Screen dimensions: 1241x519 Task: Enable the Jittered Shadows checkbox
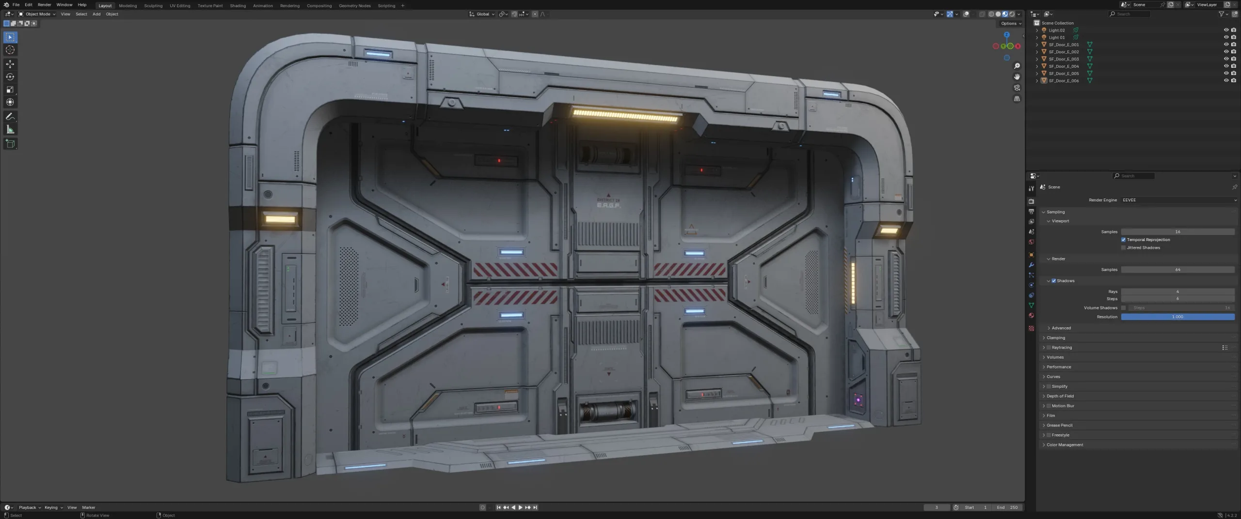pos(1124,247)
